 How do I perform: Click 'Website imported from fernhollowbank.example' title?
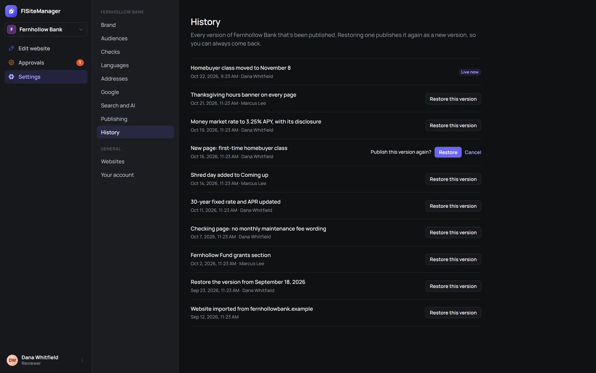coord(252,309)
